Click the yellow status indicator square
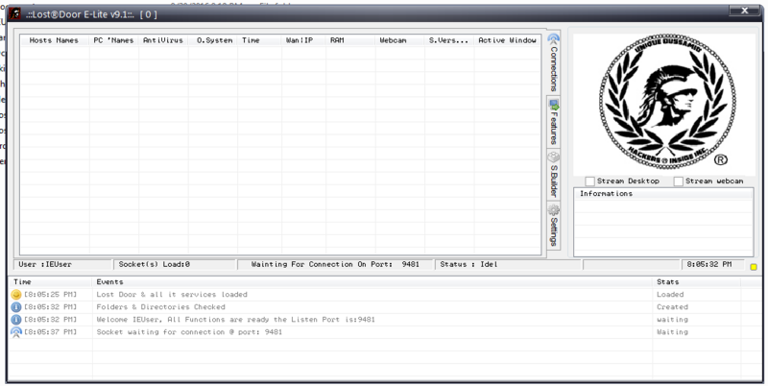Image resolution: width=768 pixels, height=386 pixels. coord(754,267)
